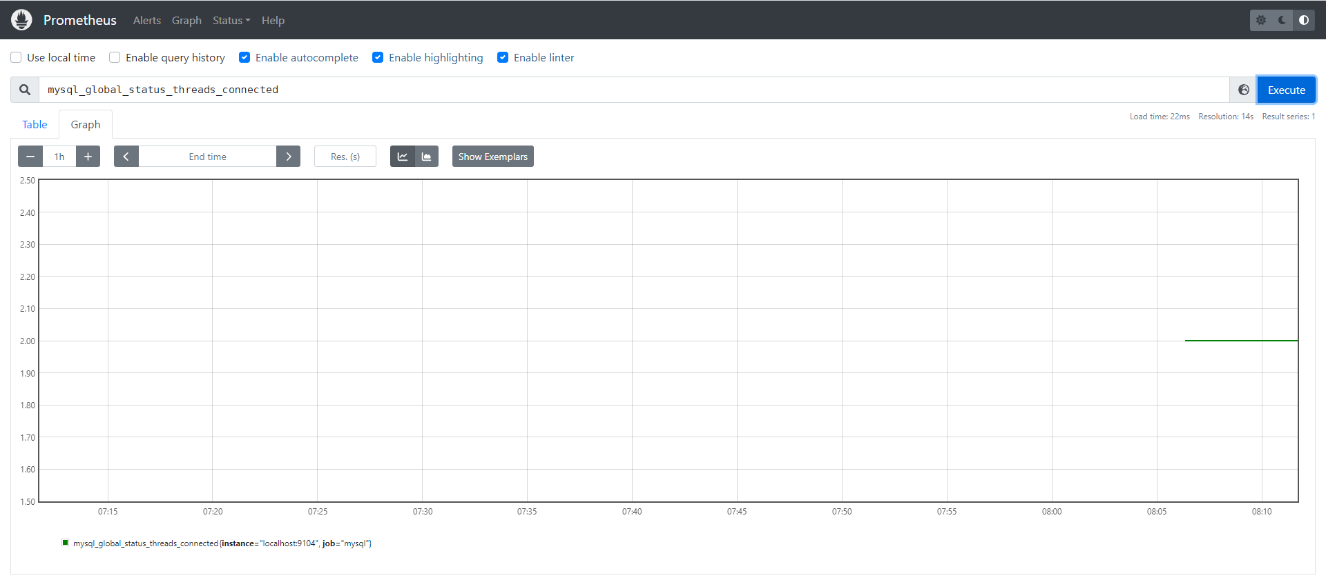The height and width of the screenshot is (580, 1326).
Task: Switch to stacked area chart icon
Action: [427, 157]
